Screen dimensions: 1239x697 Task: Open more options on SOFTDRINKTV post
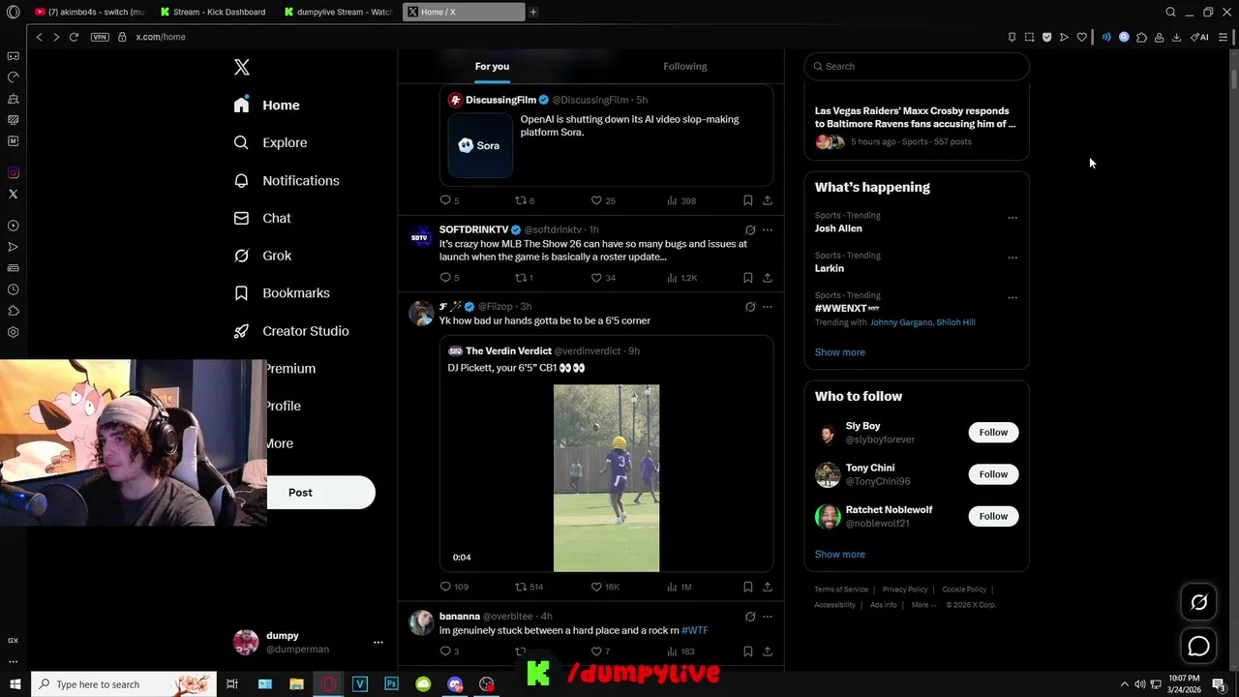click(768, 230)
